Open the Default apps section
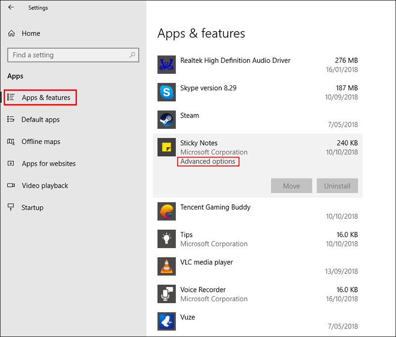 41,119
